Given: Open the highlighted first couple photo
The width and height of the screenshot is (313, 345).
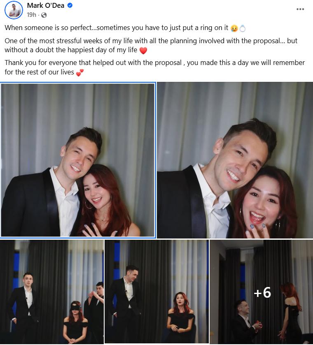Looking at the screenshot, I should 78,160.
